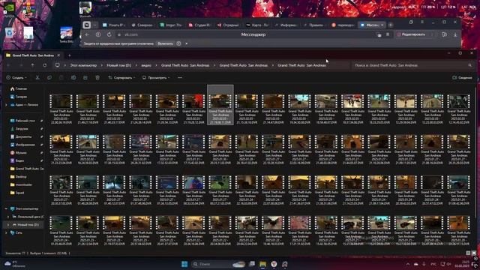The height and width of the screenshot is (270, 480).
Task: Click Включить on the protection bar
Action: tap(165, 43)
